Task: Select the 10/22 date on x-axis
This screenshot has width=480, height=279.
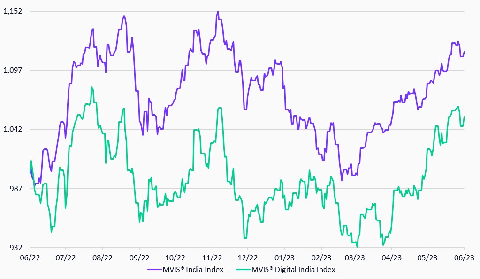Action: [175, 257]
